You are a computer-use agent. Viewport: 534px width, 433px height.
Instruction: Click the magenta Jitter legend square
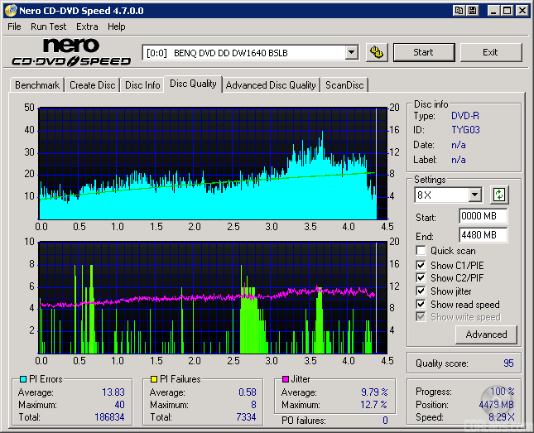click(284, 379)
